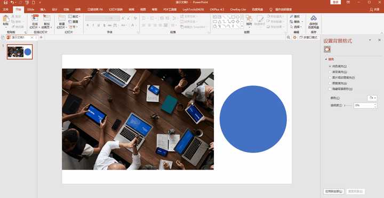The height and width of the screenshot is (198, 384).
Task: Click the orange gear icon beside multi-window mode
Action: coord(294,37)
